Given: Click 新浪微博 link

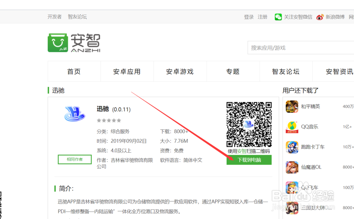Looking at the screenshot, I should click(x=335, y=17).
